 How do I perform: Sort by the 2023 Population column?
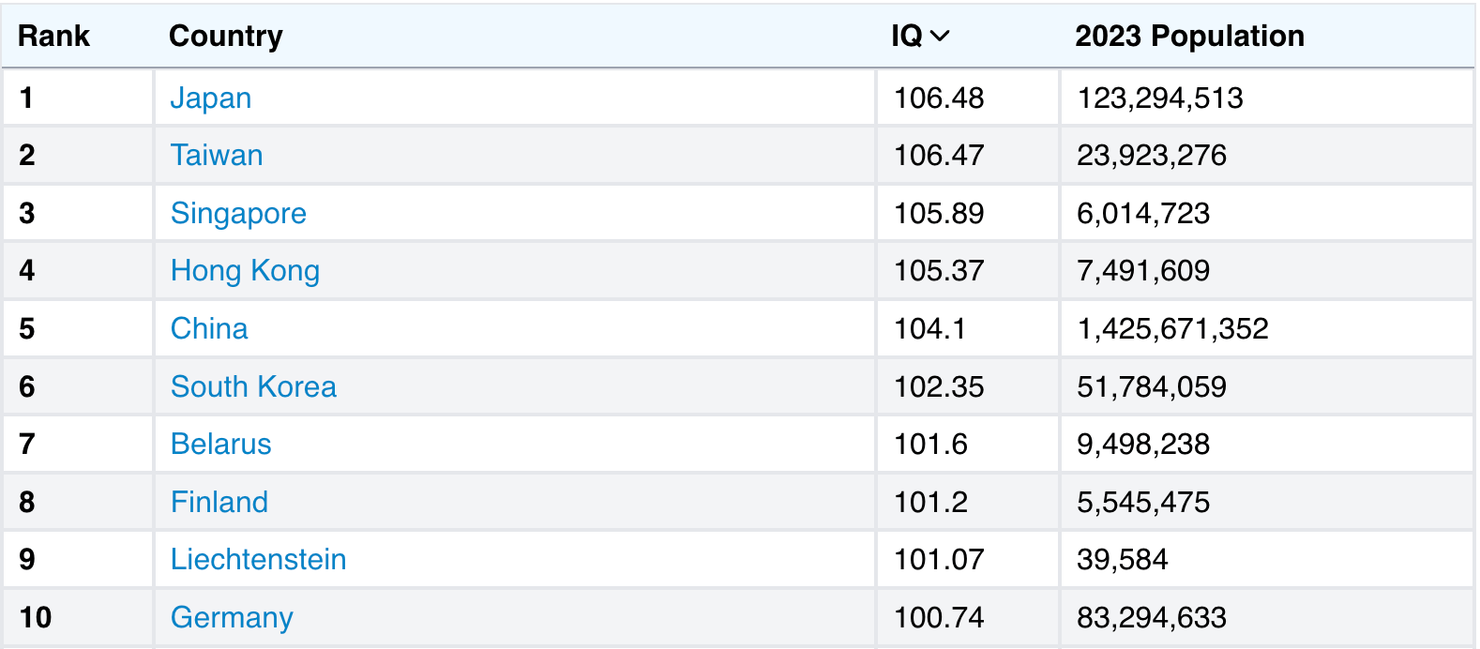[x=1188, y=36]
